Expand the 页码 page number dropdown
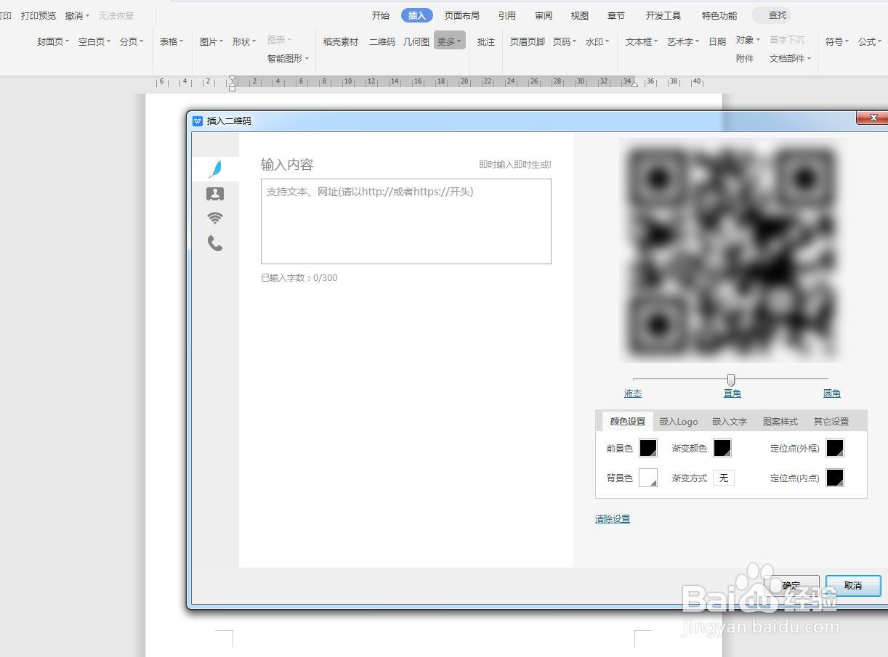 pyautogui.click(x=565, y=41)
